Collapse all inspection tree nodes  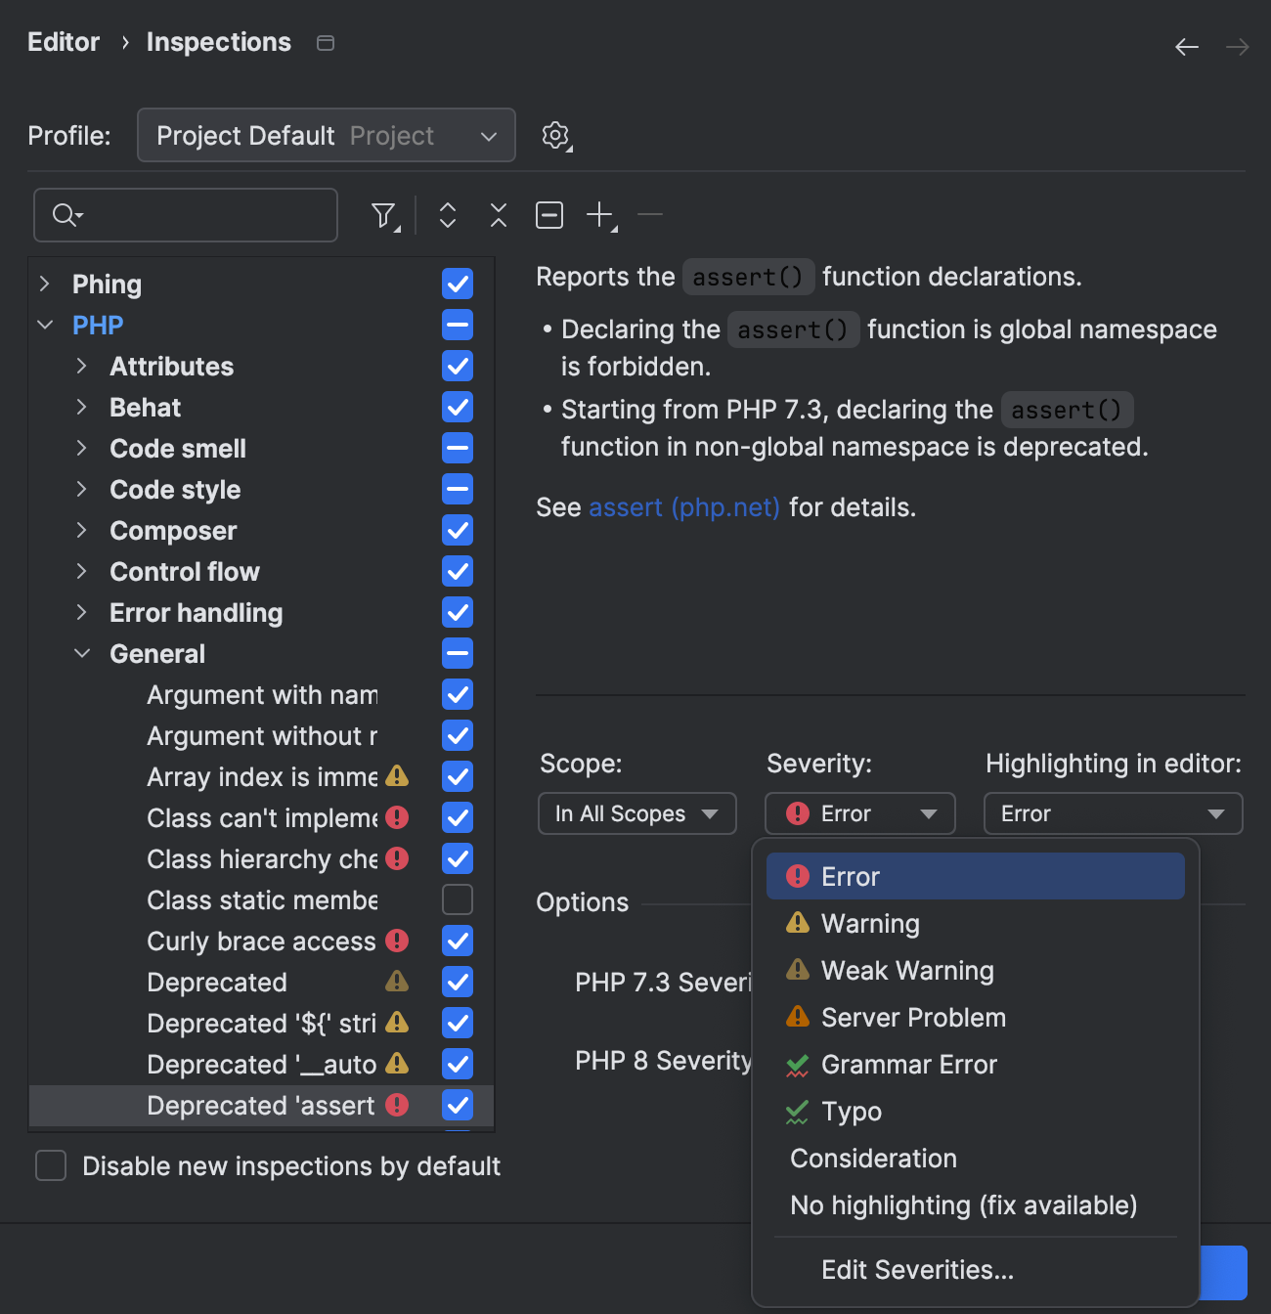(499, 215)
